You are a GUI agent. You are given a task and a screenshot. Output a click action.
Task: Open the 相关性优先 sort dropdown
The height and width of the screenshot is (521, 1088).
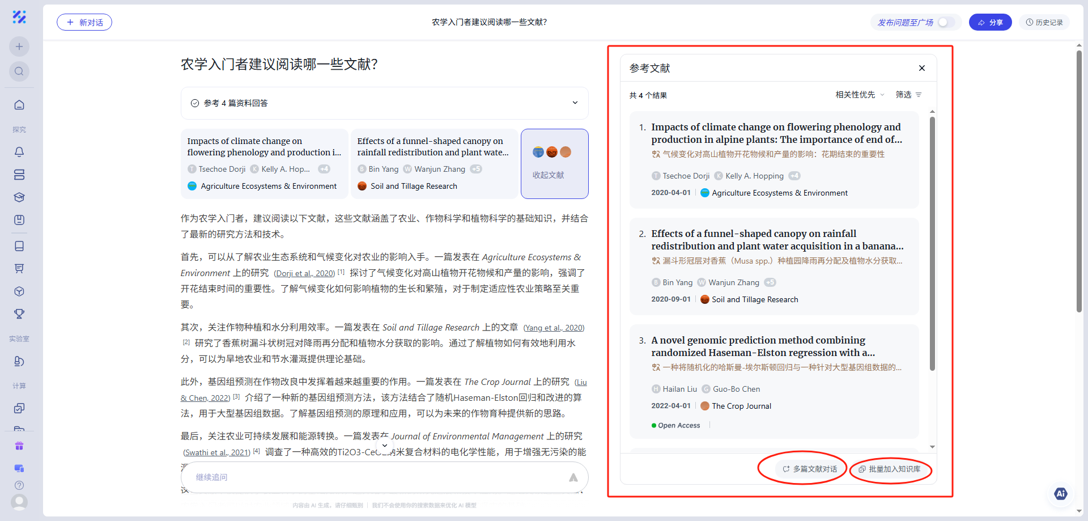pos(859,95)
